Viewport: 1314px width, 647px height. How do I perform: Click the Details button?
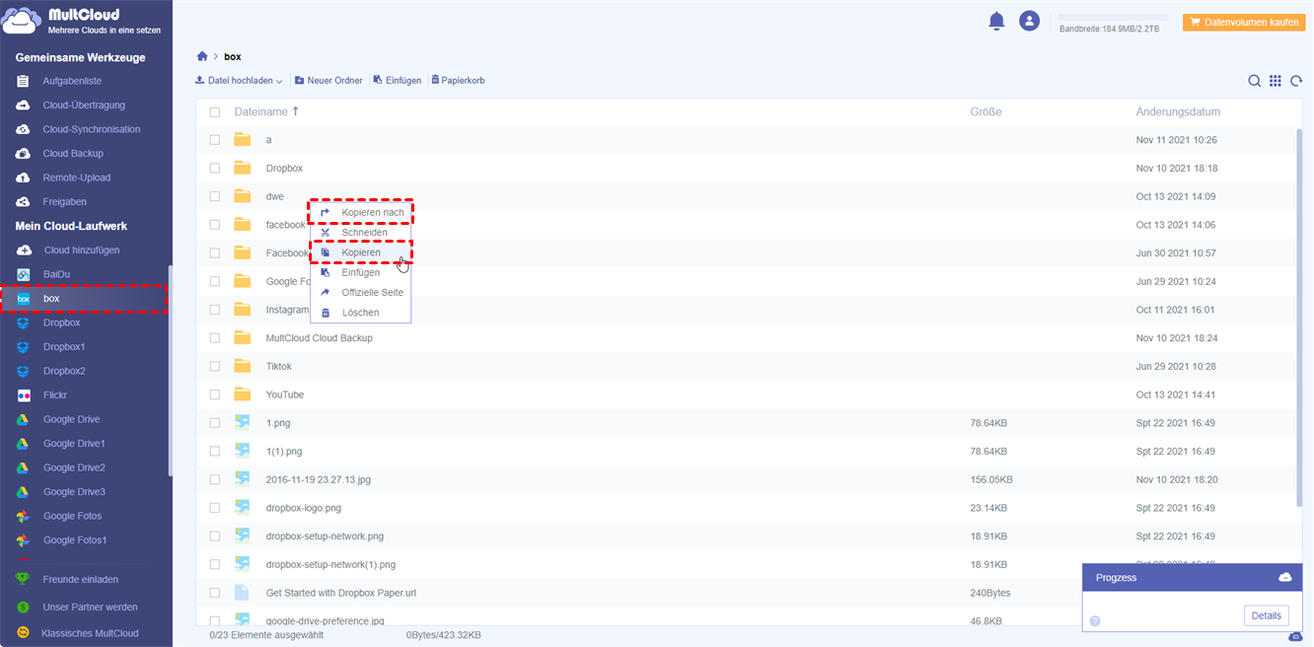point(1266,615)
